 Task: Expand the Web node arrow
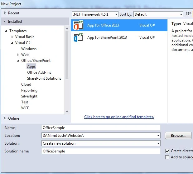click(18, 54)
